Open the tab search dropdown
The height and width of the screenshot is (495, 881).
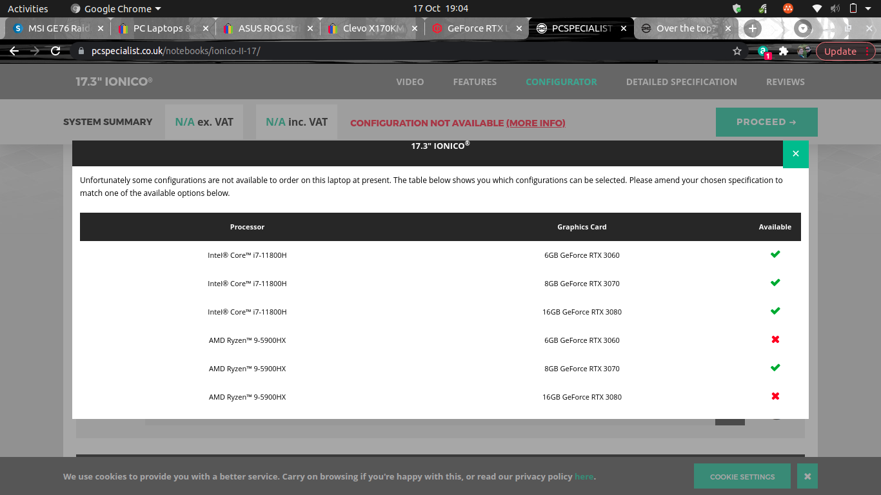point(803,28)
